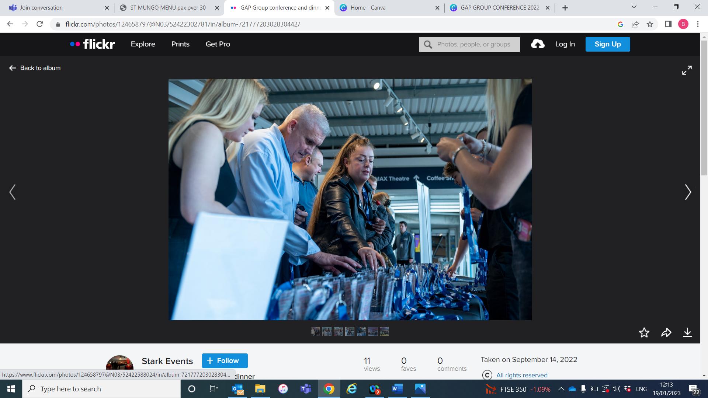
Task: Open Microsoft Teams from taskbar
Action: point(306,389)
